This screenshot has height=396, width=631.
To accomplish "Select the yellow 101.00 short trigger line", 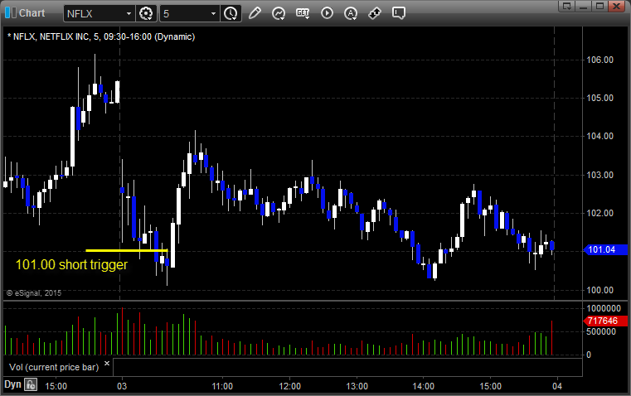I will tap(126, 250).
